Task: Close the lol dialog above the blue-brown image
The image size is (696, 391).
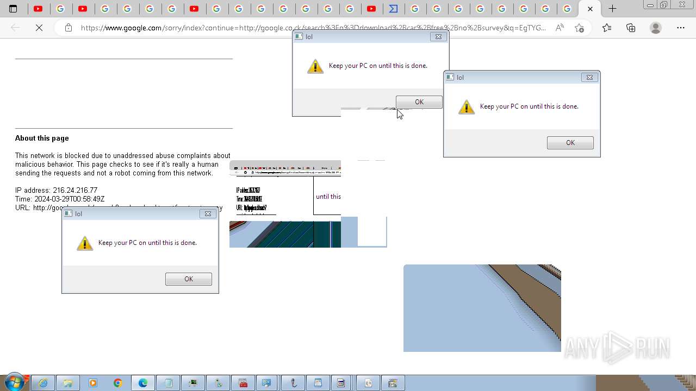Action: click(589, 78)
